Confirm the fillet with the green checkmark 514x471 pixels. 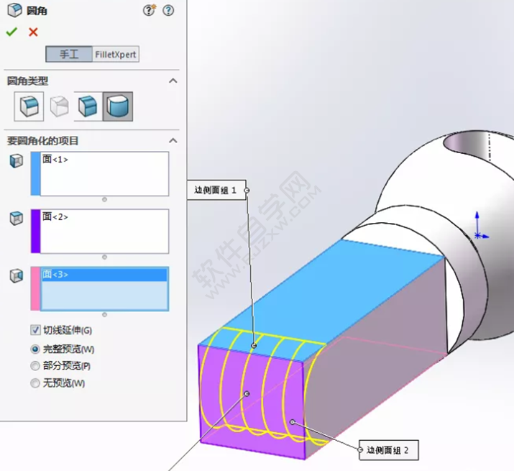pos(12,32)
